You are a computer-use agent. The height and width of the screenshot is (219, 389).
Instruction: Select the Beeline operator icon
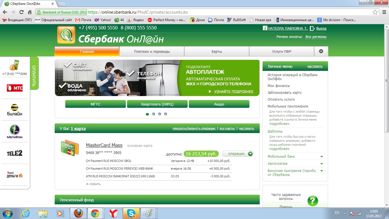(15, 110)
